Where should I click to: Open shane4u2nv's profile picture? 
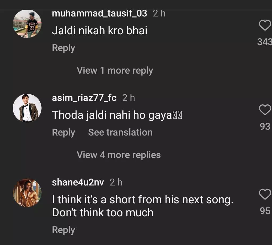tap(27, 193)
